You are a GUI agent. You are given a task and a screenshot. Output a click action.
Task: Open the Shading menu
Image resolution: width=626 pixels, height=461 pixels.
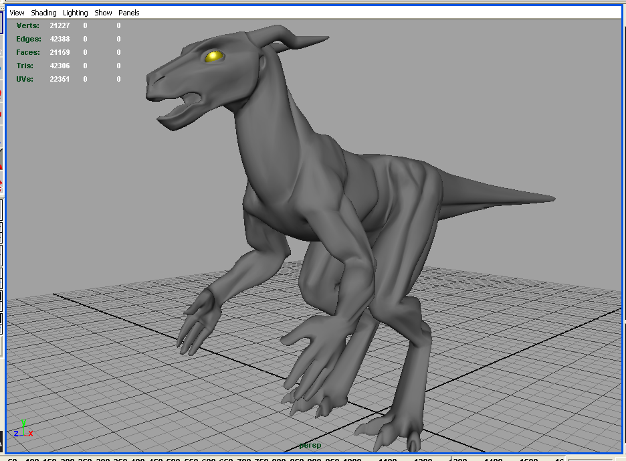(x=43, y=13)
